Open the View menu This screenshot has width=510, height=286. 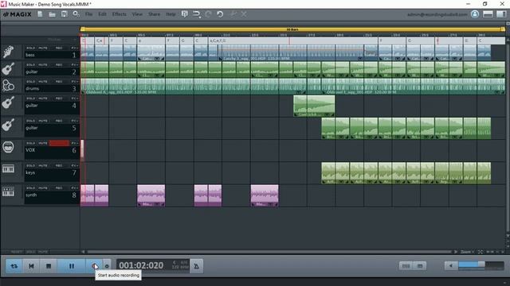pyautogui.click(x=137, y=14)
